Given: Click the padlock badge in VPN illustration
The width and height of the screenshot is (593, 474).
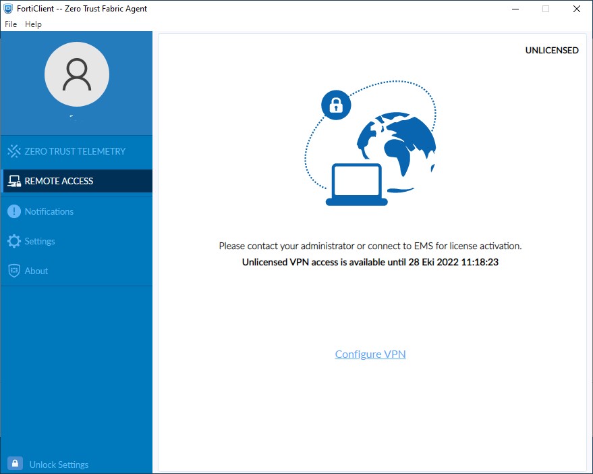Looking at the screenshot, I should coord(336,105).
